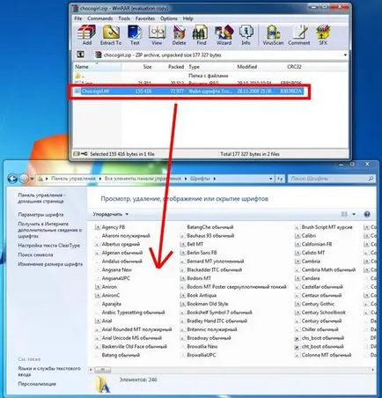Open the view options dropdown arrow
This screenshot has width=382, height=398.
[354, 214]
